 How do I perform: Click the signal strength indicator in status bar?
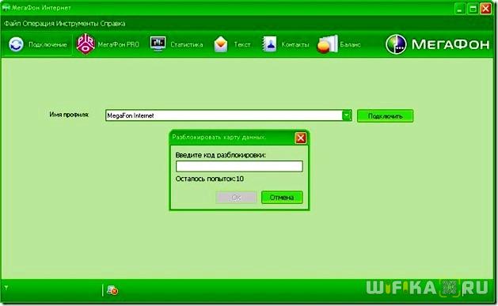(x=6, y=288)
